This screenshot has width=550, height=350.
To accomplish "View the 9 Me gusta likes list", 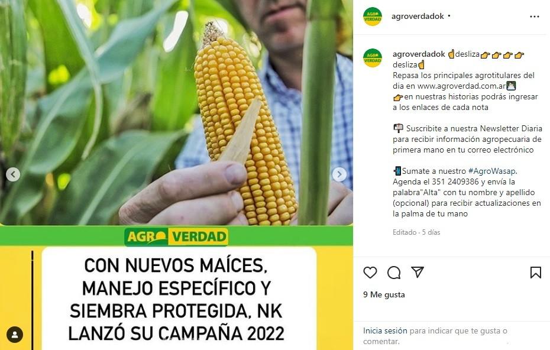I will (384, 294).
